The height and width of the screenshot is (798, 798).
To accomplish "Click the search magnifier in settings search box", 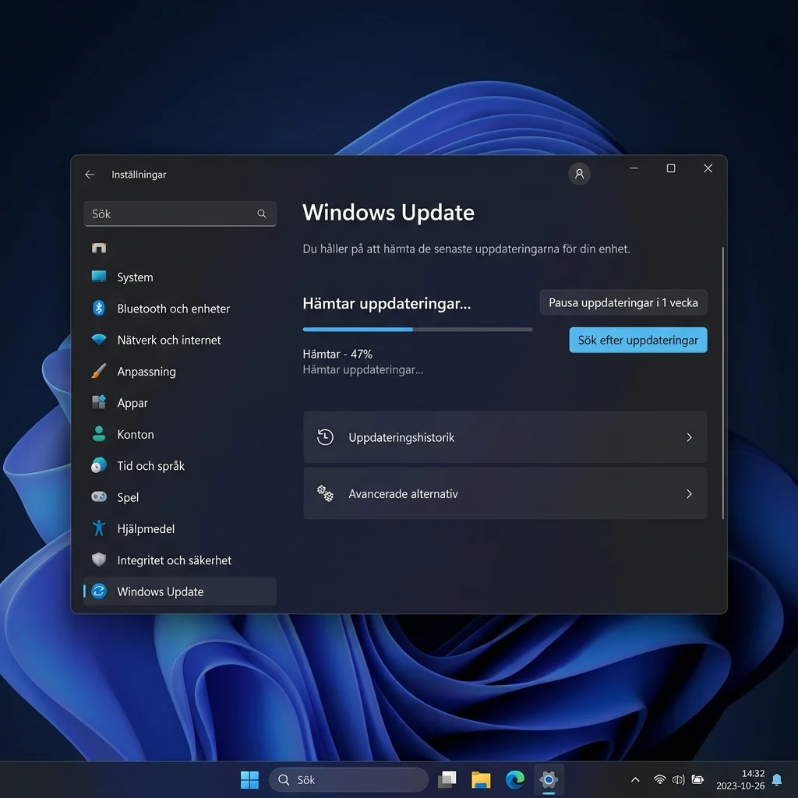I will tap(262, 214).
